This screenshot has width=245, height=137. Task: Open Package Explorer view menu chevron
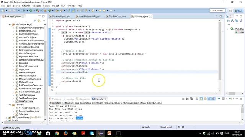(x=44, y=21)
